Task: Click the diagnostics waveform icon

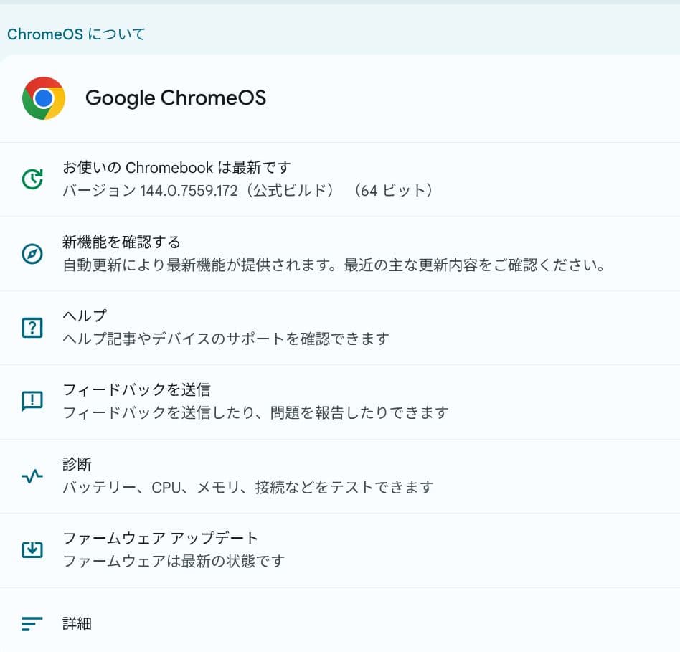Action: tap(32, 476)
